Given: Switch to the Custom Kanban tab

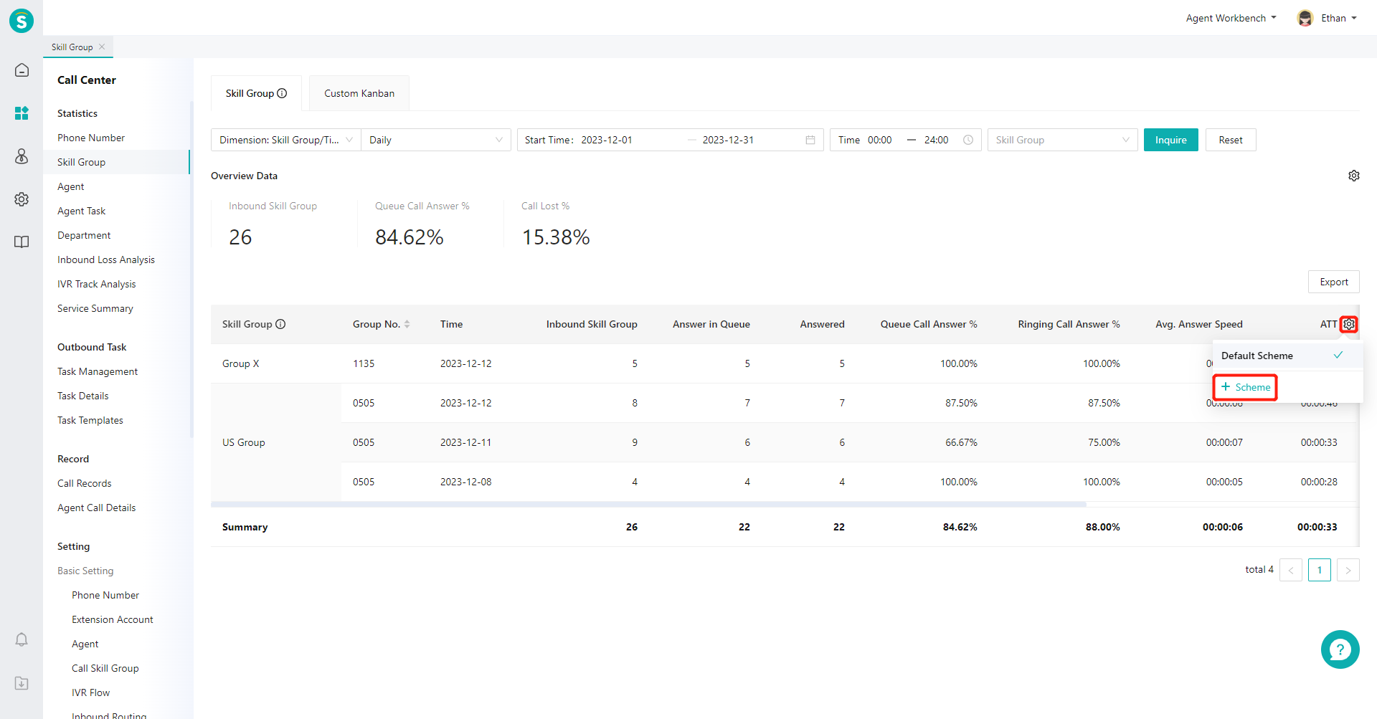Looking at the screenshot, I should (x=359, y=93).
